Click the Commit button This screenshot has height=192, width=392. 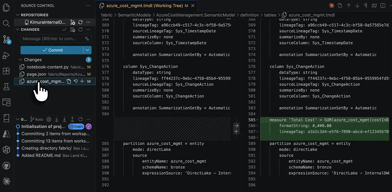[x=52, y=50]
